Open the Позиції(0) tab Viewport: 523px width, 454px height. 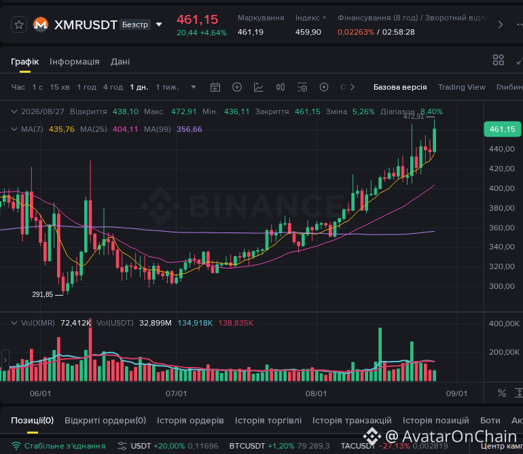tap(33, 420)
